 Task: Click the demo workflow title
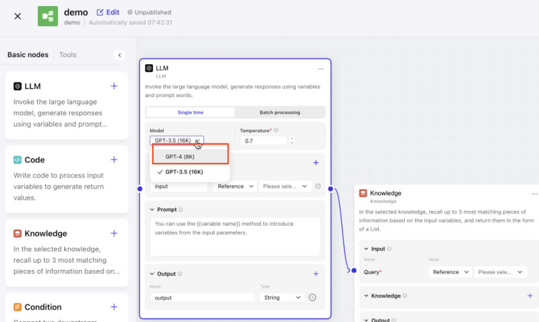(76, 12)
